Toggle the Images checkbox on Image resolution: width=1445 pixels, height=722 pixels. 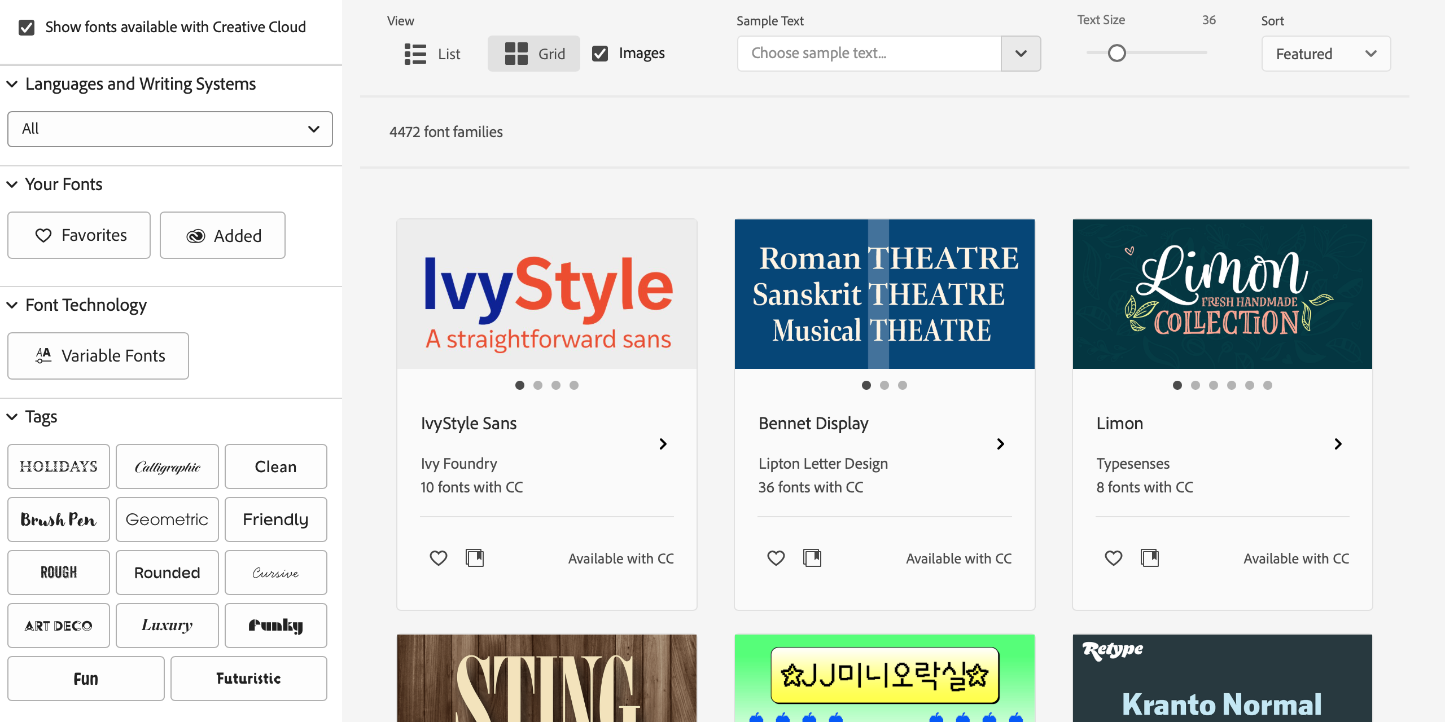[x=600, y=52]
